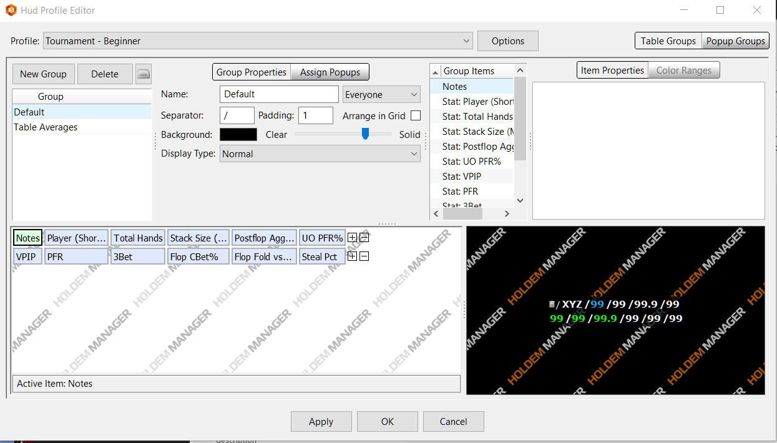
Task: Click Group Items scrollbar down arrow
Action: [520, 201]
